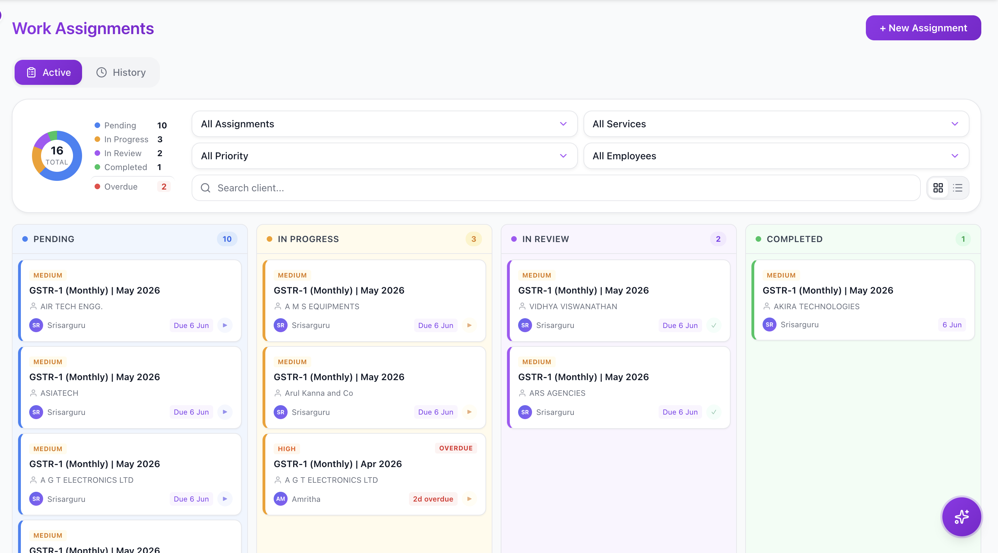Click the clock icon in History tab
Screen dimensions: 998x553
(x=102, y=72)
